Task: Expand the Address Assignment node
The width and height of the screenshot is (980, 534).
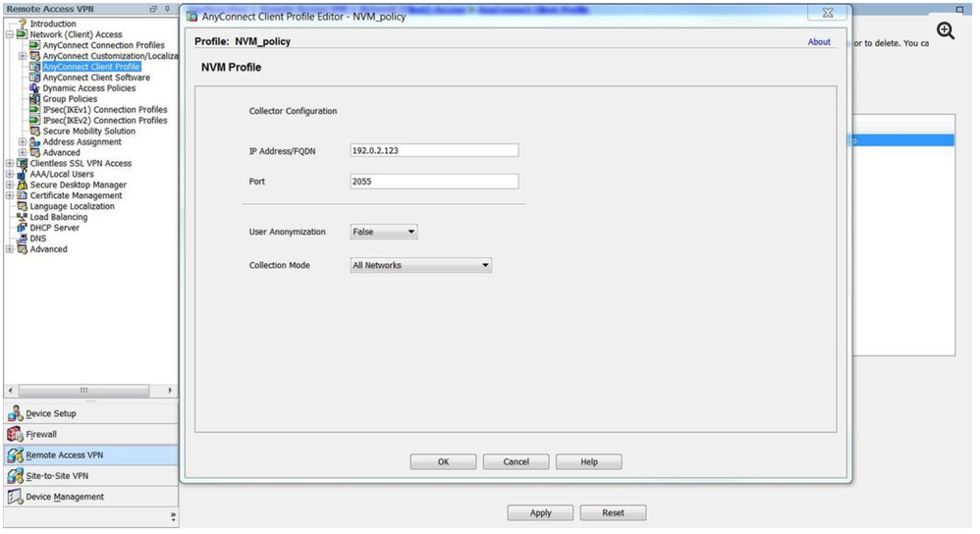Action: tap(23, 141)
